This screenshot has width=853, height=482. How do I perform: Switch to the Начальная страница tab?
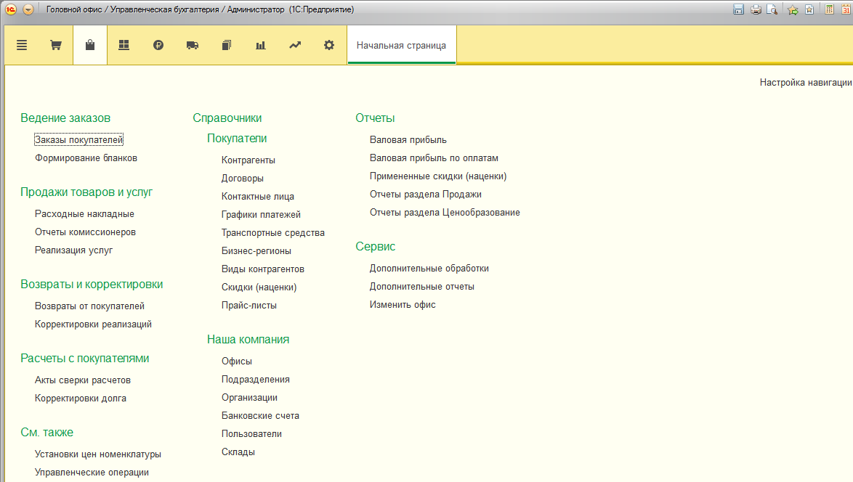click(402, 45)
